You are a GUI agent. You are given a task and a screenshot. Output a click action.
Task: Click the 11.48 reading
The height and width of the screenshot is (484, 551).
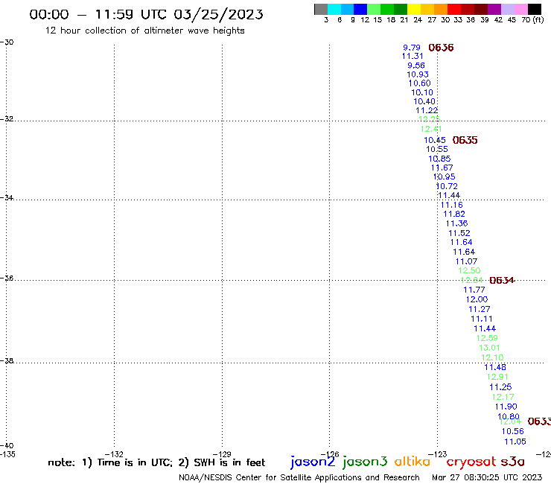click(x=495, y=367)
